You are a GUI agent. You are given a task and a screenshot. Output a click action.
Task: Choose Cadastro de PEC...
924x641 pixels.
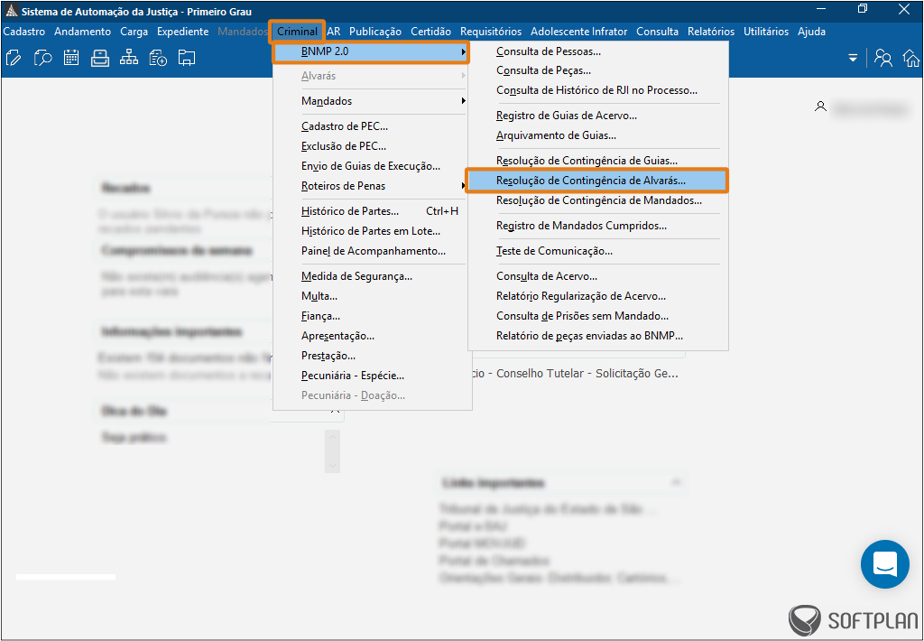tap(373, 126)
